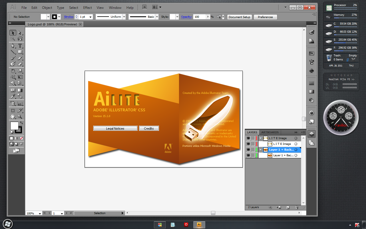The height and width of the screenshot is (229, 366).
Task: Open the Brushes panel icon
Action: click(x=312, y=62)
